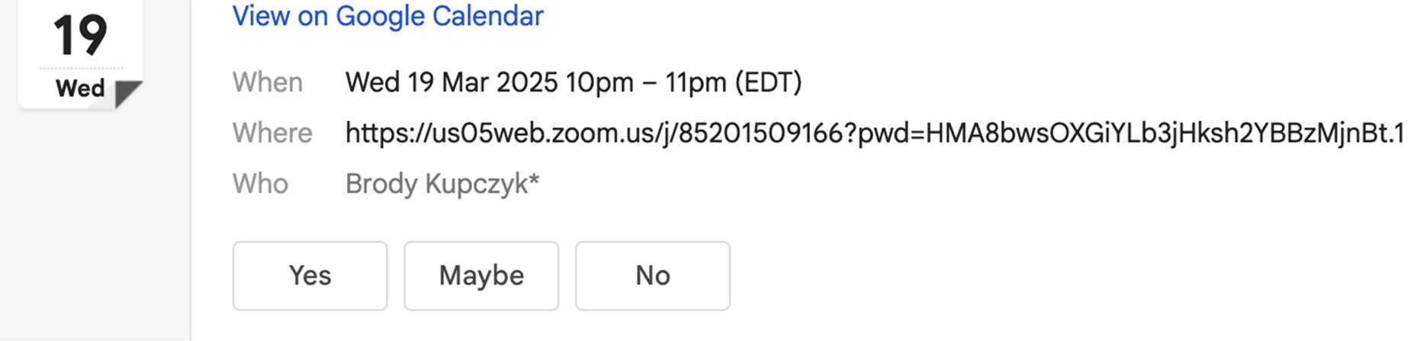The image size is (1427, 341).
Task: Click the calendar date icon showing 19
Action: click(x=80, y=53)
